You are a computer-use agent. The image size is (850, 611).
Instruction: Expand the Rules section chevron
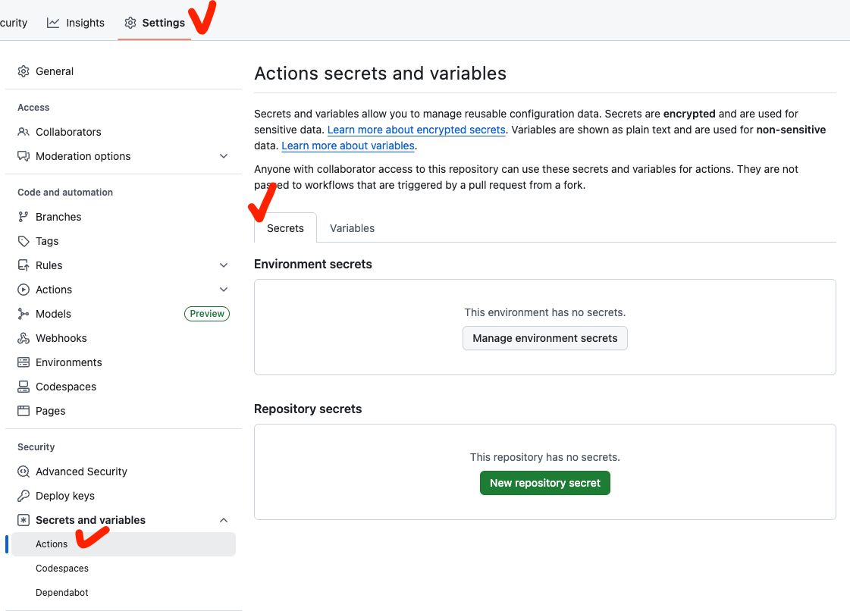pos(224,265)
